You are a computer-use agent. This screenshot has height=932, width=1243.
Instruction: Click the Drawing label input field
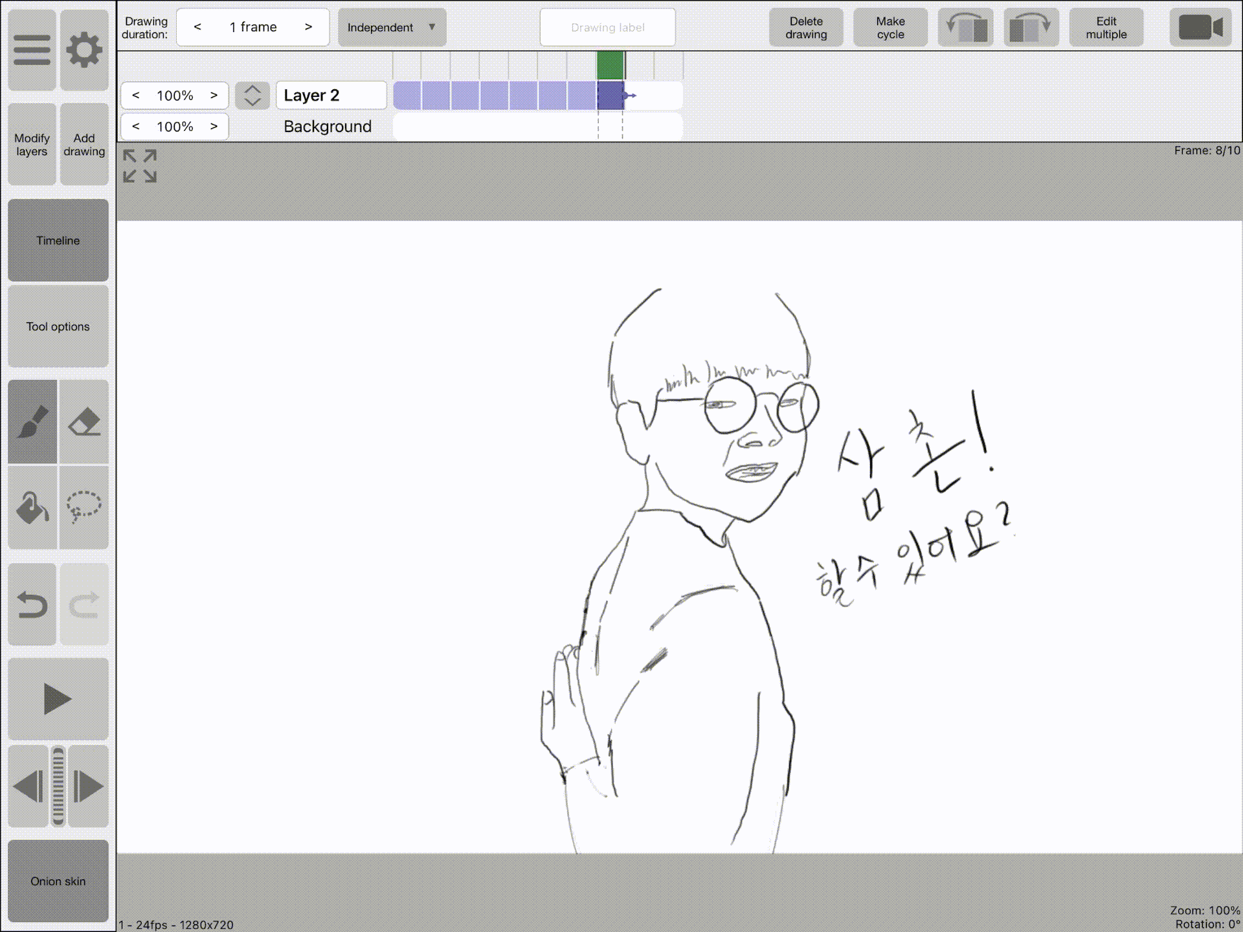point(607,27)
